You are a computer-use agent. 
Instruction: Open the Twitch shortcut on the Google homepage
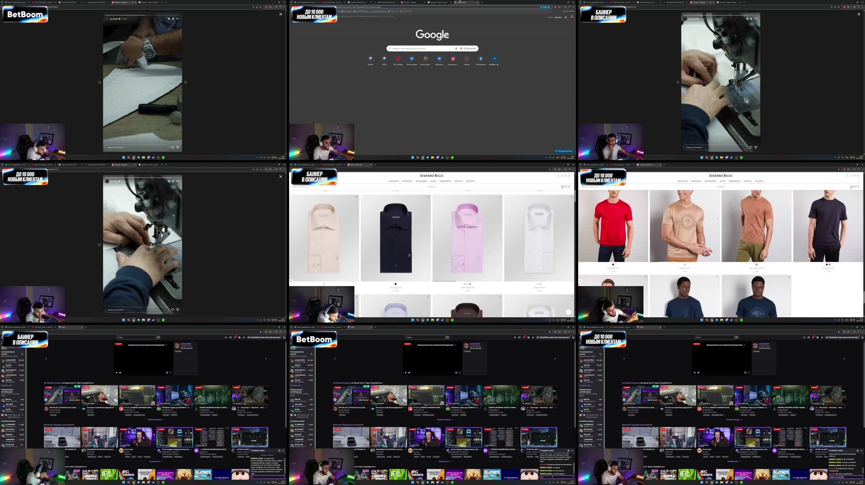coord(384,59)
